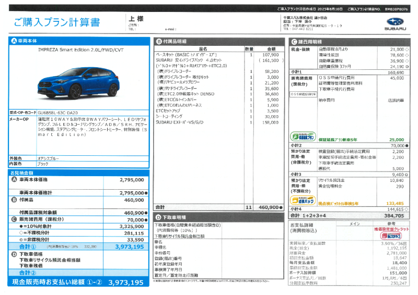Click the 小計4 amount 144,615
418x295 pixels.
click(x=396, y=210)
